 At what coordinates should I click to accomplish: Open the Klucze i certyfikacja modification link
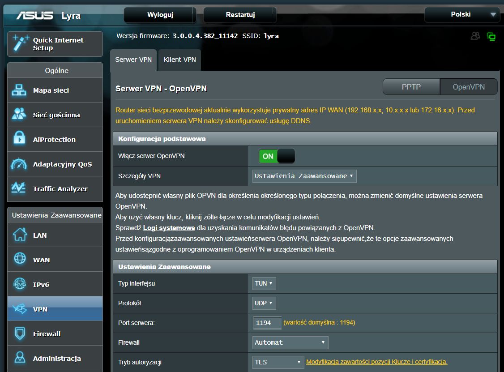pyautogui.click(x=377, y=362)
